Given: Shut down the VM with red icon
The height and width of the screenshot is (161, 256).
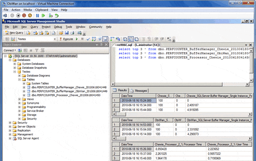Looking at the screenshot, I should (24, 15).
